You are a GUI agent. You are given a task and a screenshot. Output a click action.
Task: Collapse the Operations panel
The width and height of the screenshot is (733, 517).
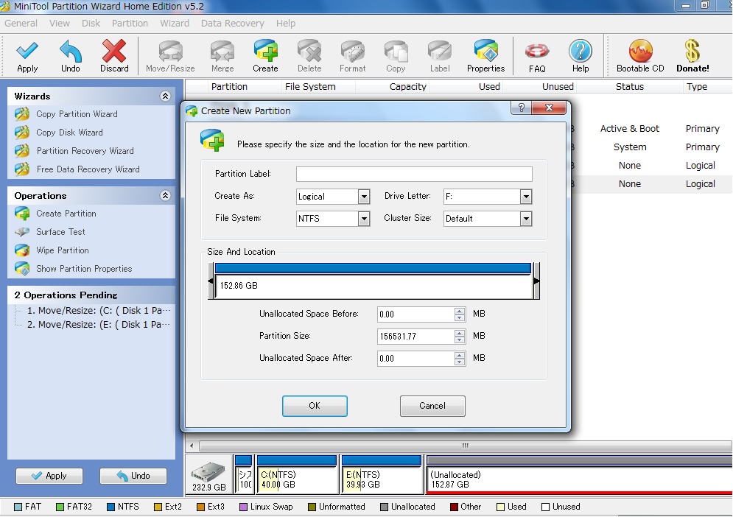tap(165, 195)
